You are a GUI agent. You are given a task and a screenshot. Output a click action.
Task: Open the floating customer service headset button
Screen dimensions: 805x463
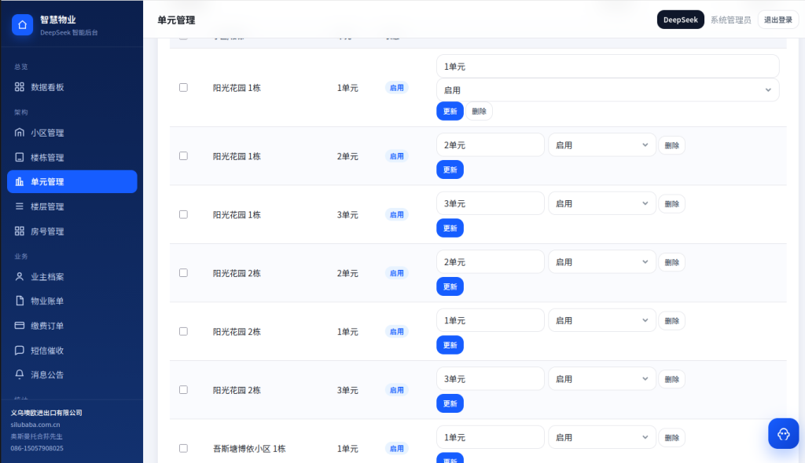pos(784,434)
